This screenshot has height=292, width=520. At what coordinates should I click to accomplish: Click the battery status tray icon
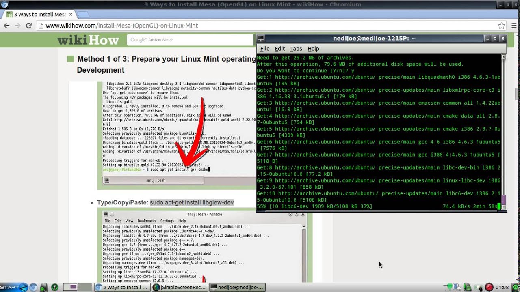point(479,287)
